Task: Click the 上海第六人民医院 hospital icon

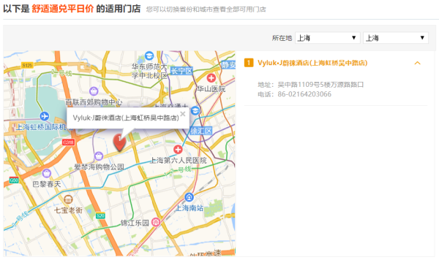Action: pos(178,149)
